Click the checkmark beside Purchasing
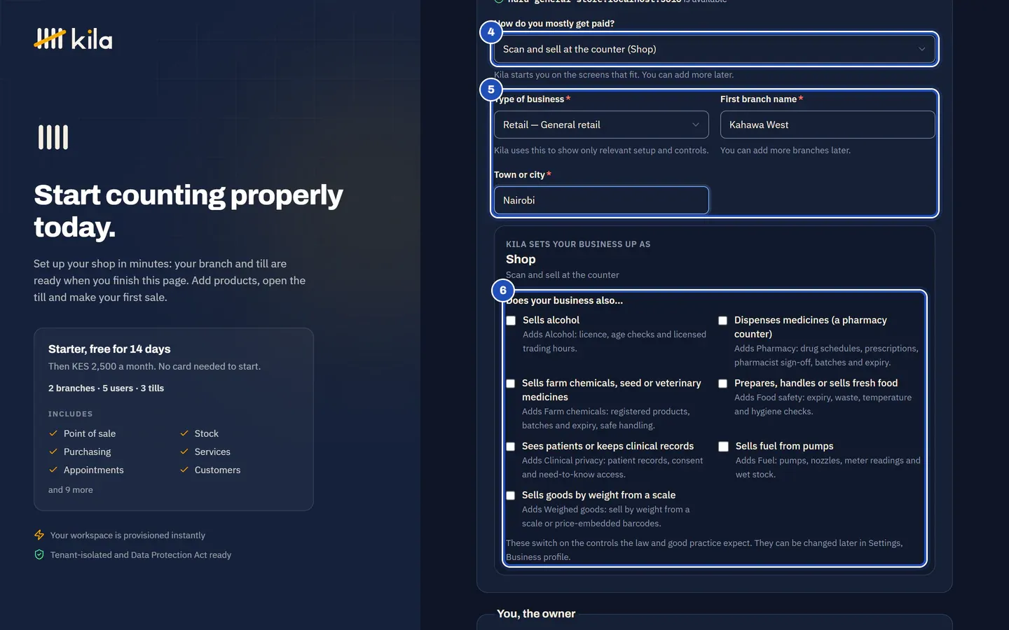Image resolution: width=1009 pixels, height=630 pixels. pyautogui.click(x=53, y=451)
